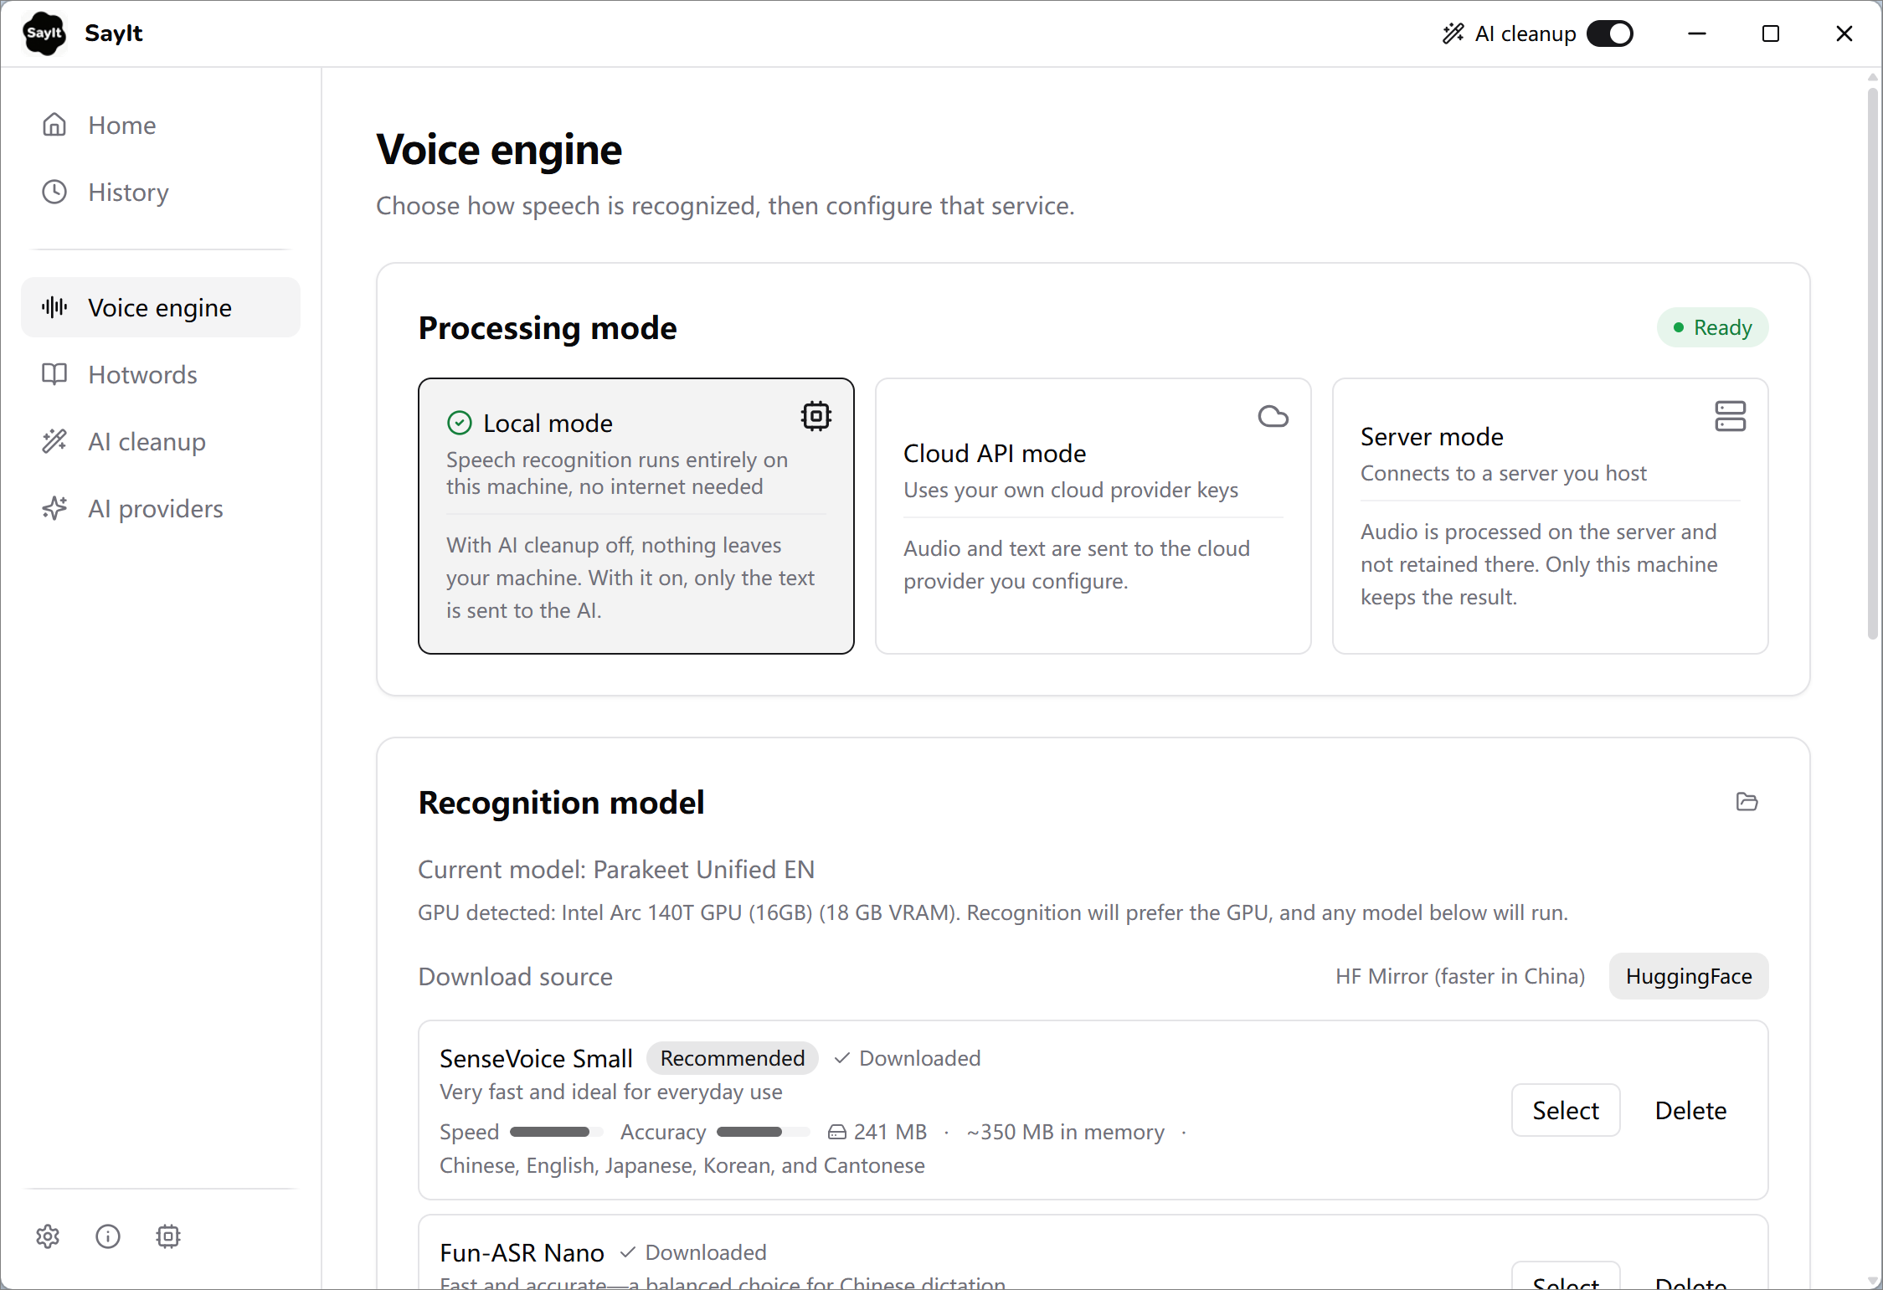Maximize the SayIt window
This screenshot has width=1883, height=1290.
(x=1771, y=33)
